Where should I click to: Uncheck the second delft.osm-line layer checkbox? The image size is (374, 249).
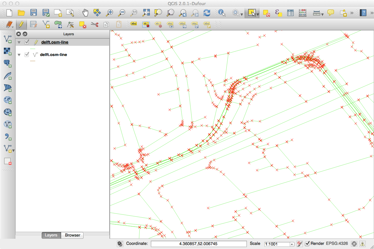(27, 55)
